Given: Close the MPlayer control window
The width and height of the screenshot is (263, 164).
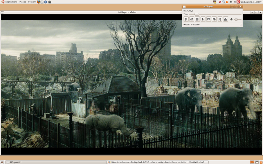Looking at the screenshot, I should 240,7.
